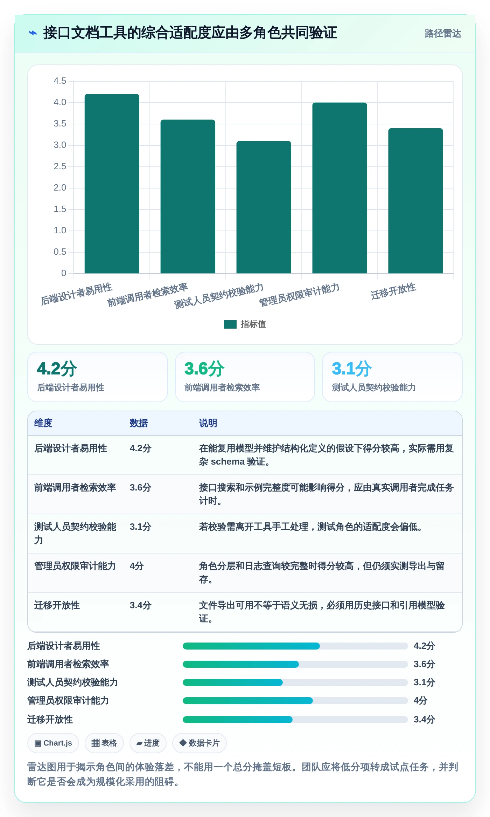Screen dimensions: 490x817
Task: Click the description about 角色分层和日志查询
Action: [322, 573]
